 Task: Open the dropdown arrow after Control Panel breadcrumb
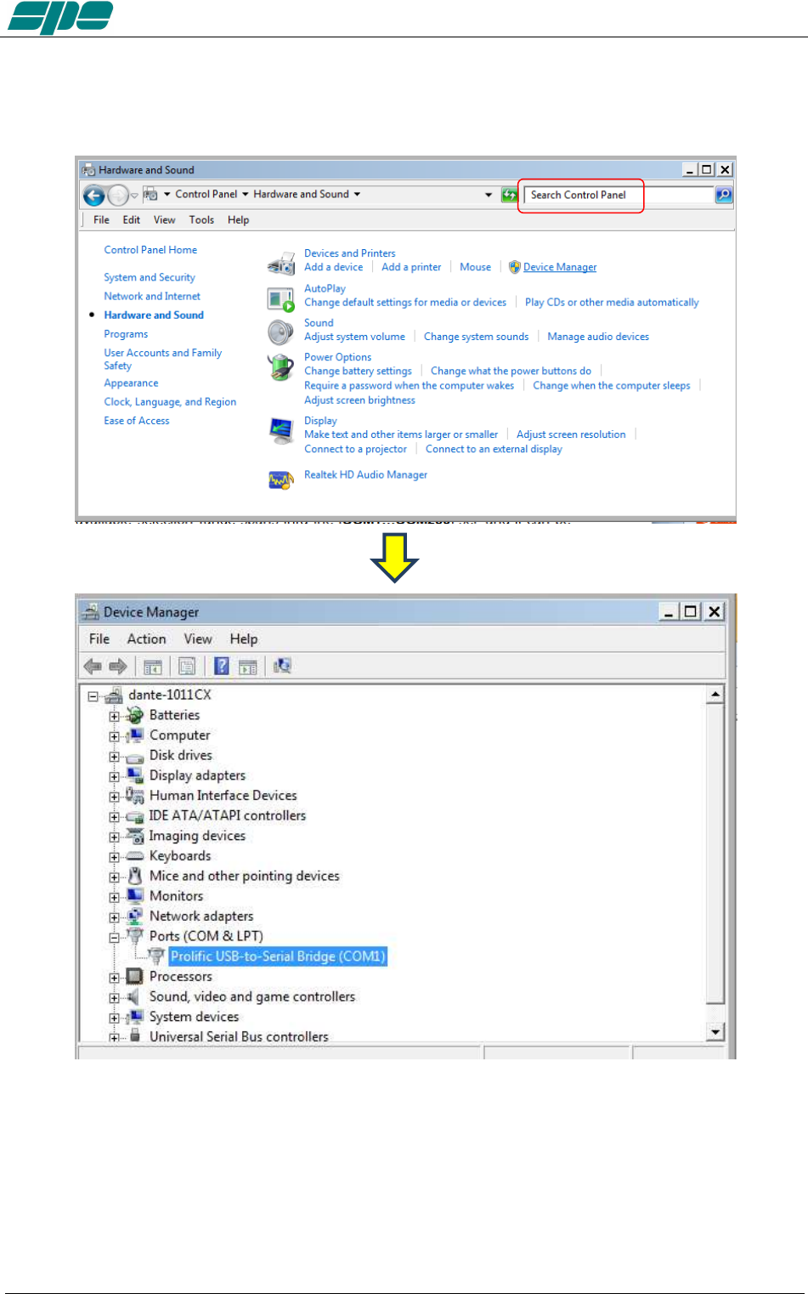pyautogui.click(x=245, y=195)
